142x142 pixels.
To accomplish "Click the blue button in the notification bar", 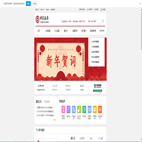I will [28, 4].
